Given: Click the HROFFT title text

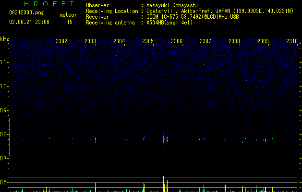Looking at the screenshot, I should pos(49,4).
